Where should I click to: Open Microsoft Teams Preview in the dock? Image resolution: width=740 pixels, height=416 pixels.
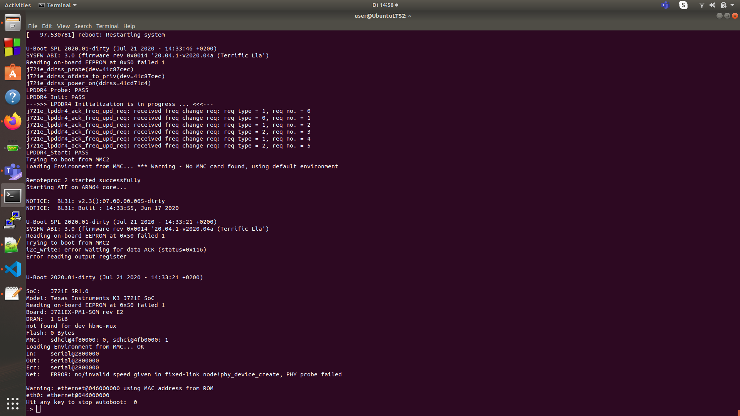click(13, 171)
